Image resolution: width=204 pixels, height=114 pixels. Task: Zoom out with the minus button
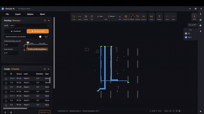point(174,111)
